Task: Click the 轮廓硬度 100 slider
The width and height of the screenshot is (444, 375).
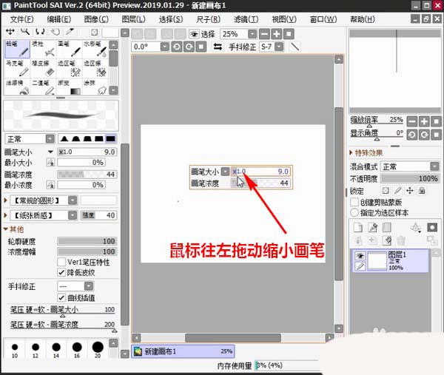Action: point(87,241)
